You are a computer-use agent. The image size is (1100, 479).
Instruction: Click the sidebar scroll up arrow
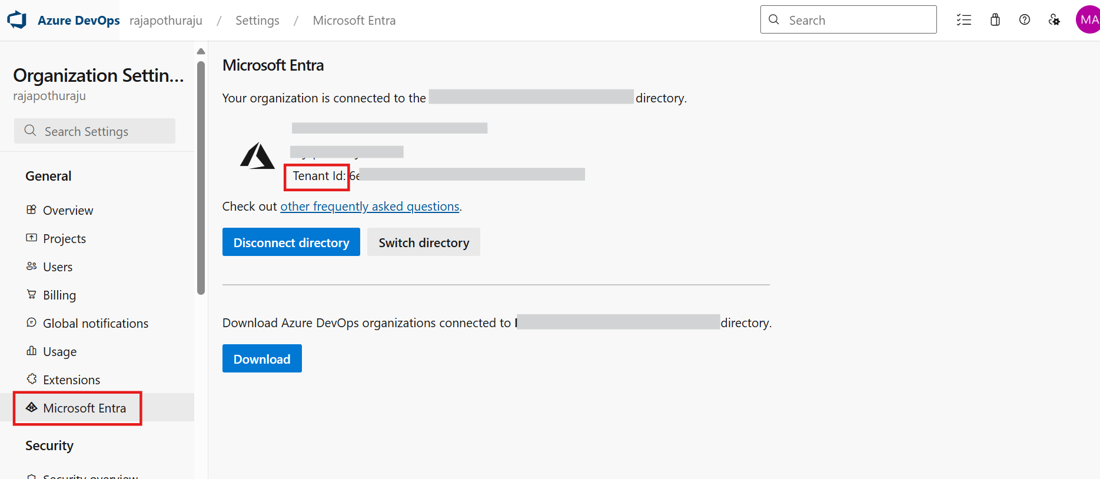201,51
